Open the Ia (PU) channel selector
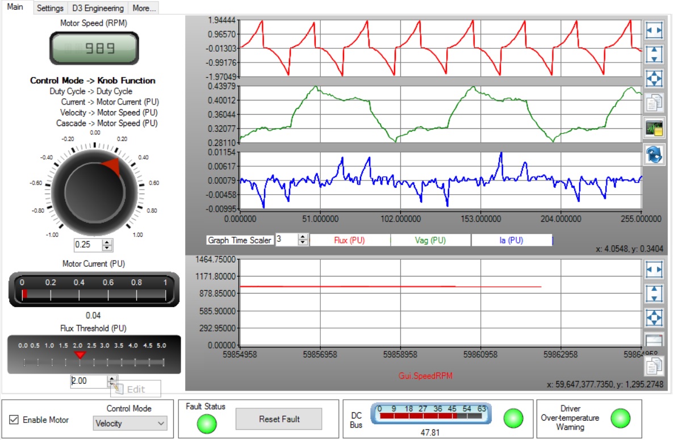674x440 pixels. (512, 240)
